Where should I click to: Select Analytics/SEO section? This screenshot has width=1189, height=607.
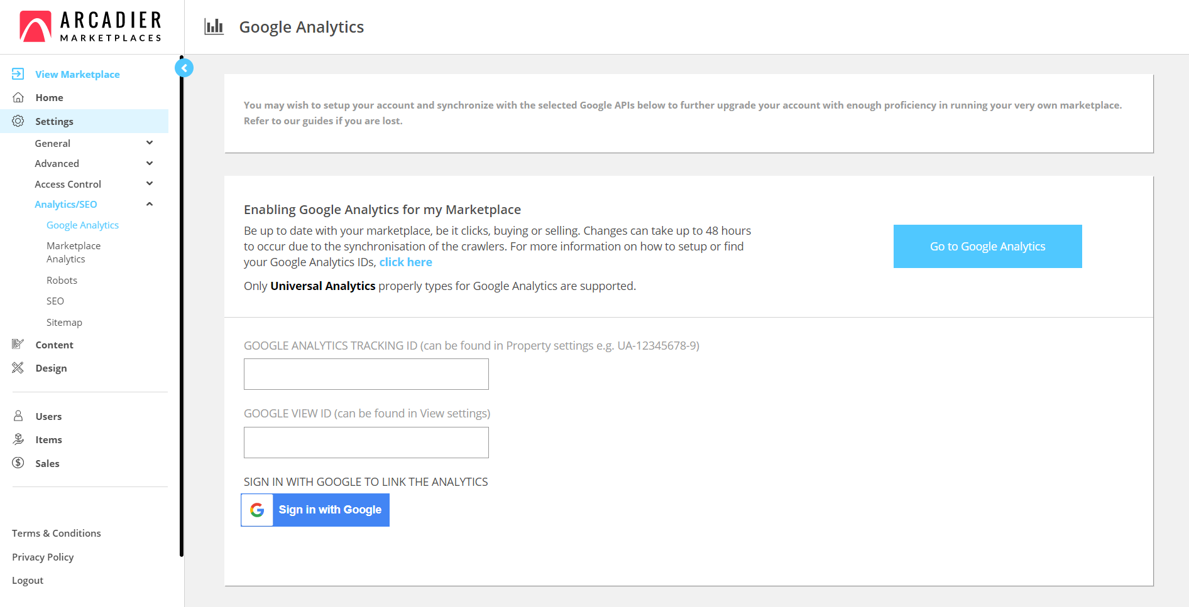[66, 204]
